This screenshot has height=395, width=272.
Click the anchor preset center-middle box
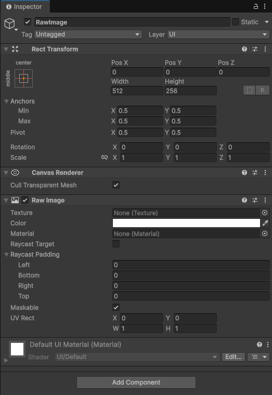[x=23, y=78]
